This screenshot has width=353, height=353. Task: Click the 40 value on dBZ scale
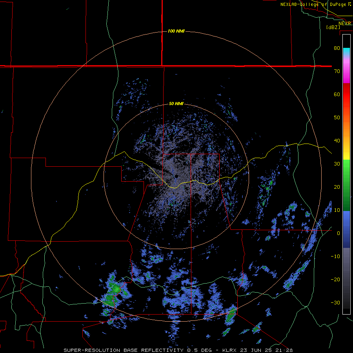(337, 141)
